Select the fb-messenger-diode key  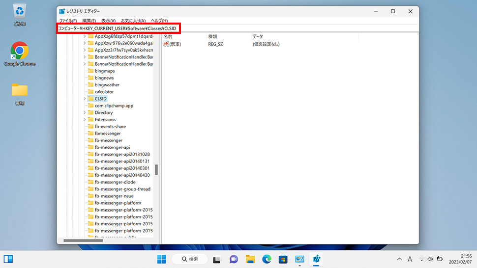[115, 182]
